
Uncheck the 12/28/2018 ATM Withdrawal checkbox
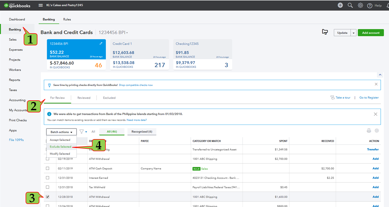tap(48, 197)
